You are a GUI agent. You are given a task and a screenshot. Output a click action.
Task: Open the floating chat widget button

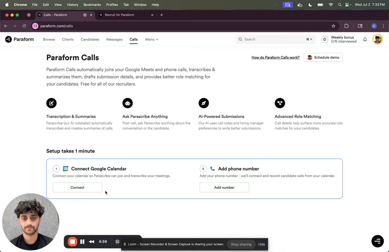pos(377,241)
